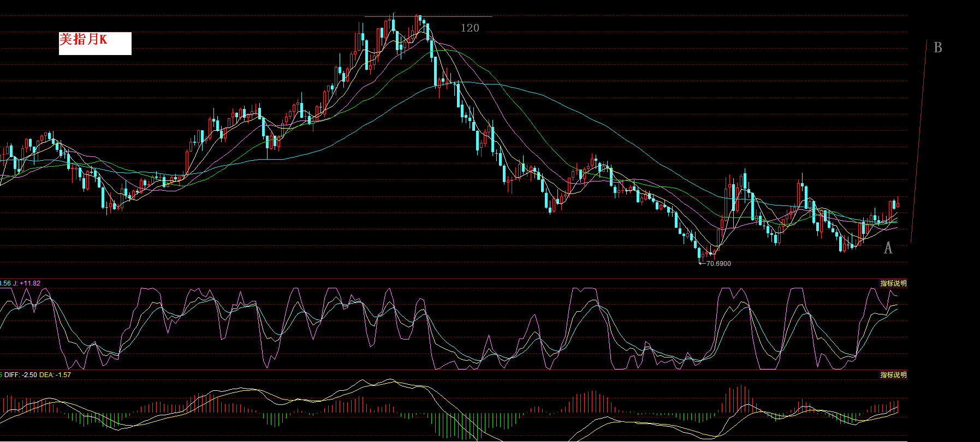The width and height of the screenshot is (980, 442).
Task: Click the DIFF: -2.50 indicator value
Action: [21, 375]
